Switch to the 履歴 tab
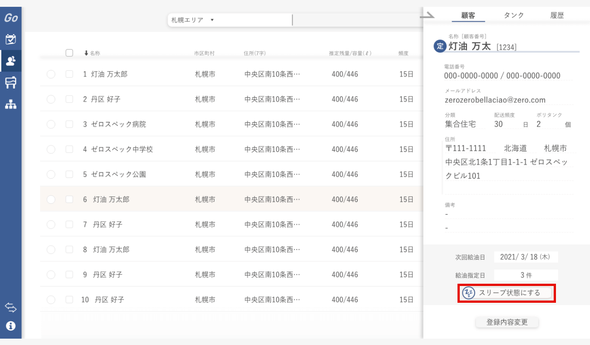 tap(557, 15)
